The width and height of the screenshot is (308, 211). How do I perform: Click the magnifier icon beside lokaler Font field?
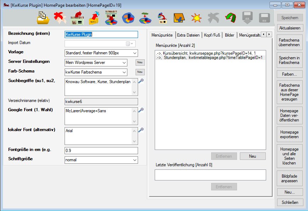141,130
